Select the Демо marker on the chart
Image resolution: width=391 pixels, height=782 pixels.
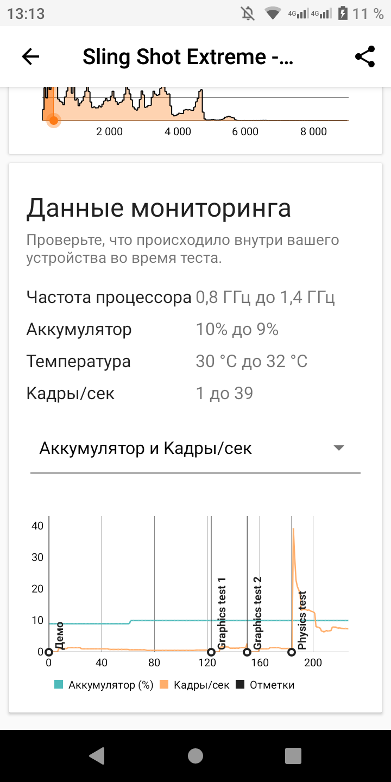pyautogui.click(x=49, y=652)
